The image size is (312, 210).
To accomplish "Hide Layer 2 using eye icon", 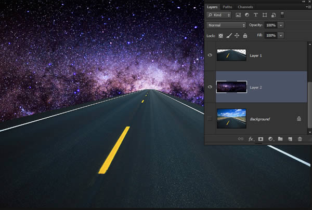I will click(210, 87).
